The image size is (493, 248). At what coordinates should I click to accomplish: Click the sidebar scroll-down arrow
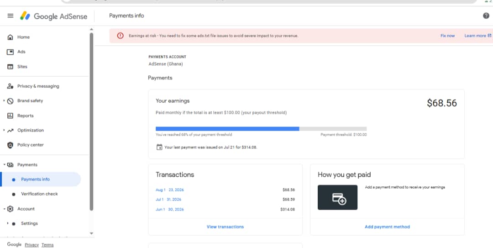91,233
